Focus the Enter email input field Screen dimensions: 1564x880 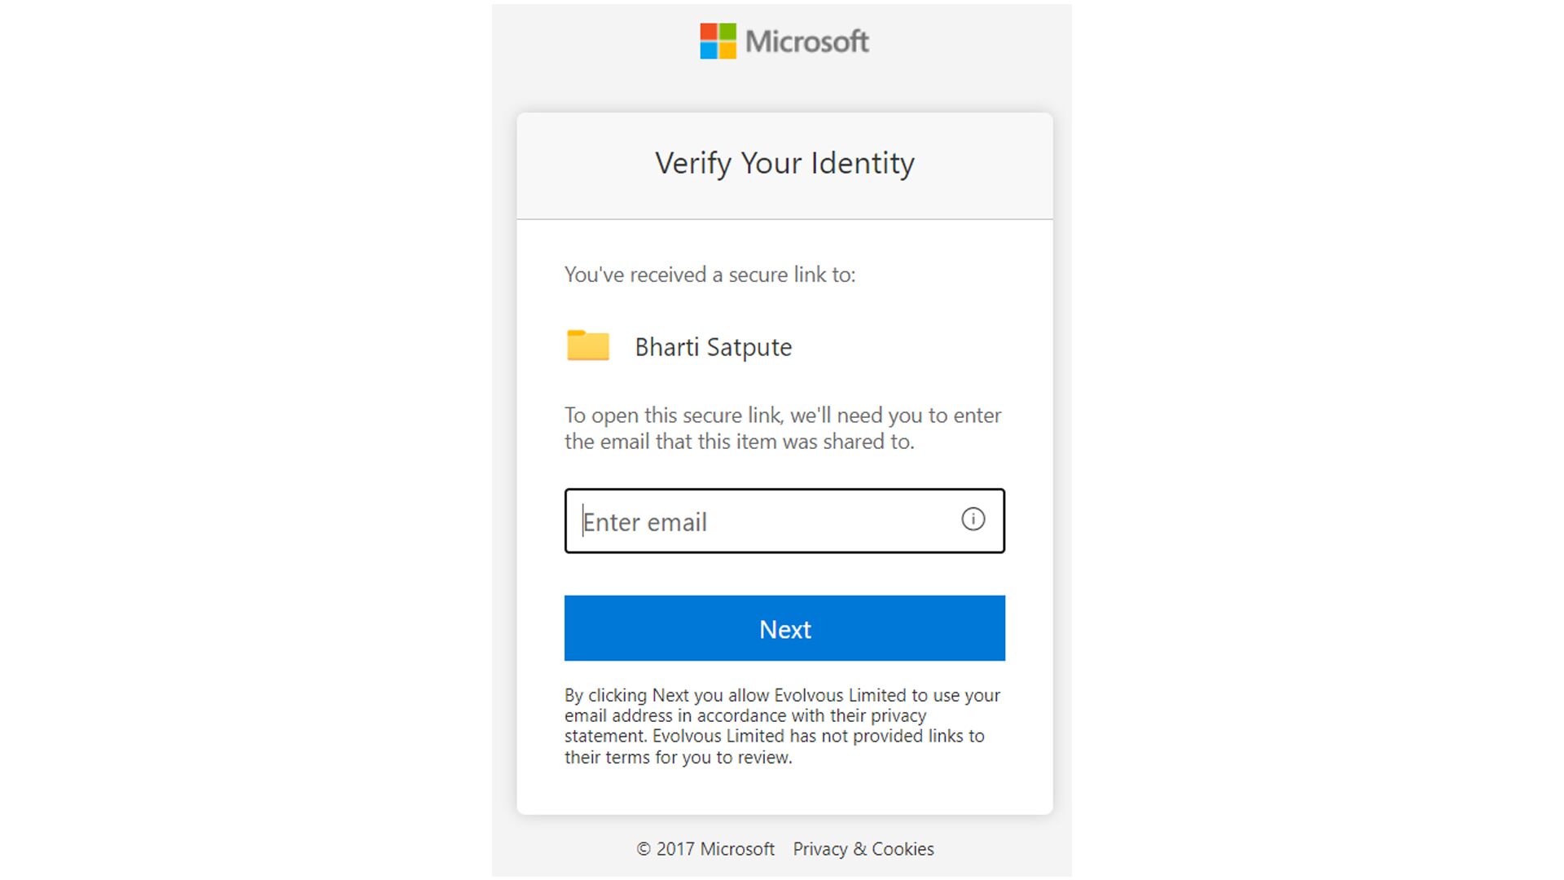coord(766,521)
